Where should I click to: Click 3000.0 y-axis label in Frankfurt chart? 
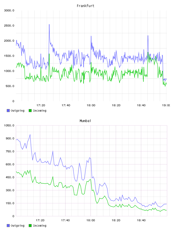tap(9, 10)
